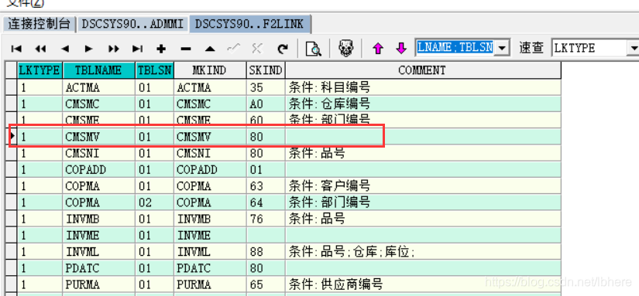This screenshot has height=296, width=639.
Task: Open the 文件 menu
Action: pos(26,3)
